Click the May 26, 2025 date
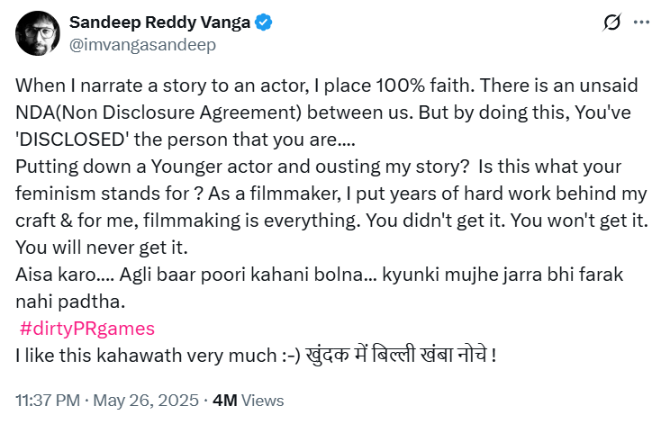This screenshot has height=424, width=670. (x=146, y=401)
